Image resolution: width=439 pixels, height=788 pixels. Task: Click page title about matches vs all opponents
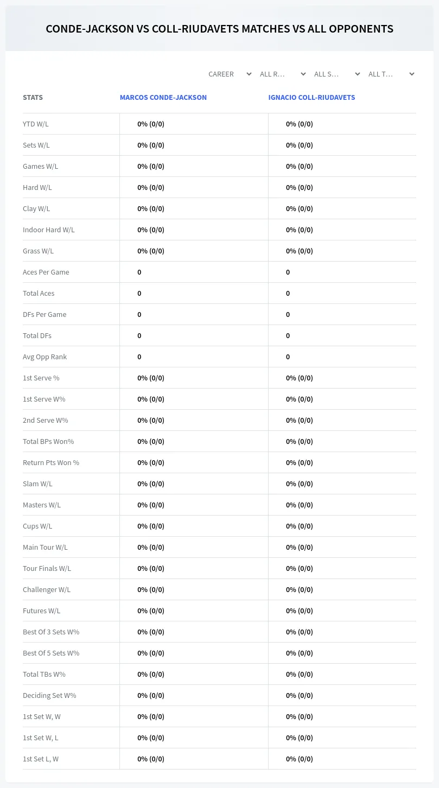(x=219, y=29)
